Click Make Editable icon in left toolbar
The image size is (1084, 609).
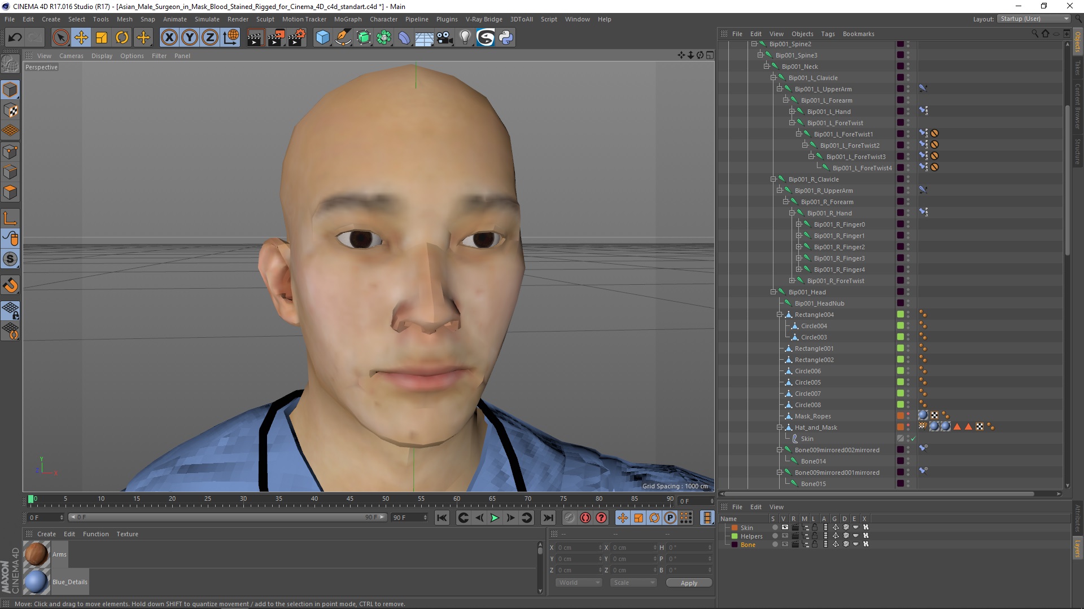(x=10, y=64)
